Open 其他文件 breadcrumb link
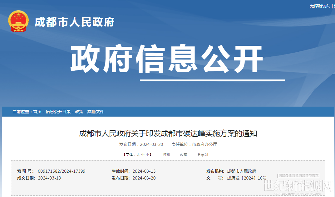The width and height of the screenshot is (335, 197). point(96,112)
